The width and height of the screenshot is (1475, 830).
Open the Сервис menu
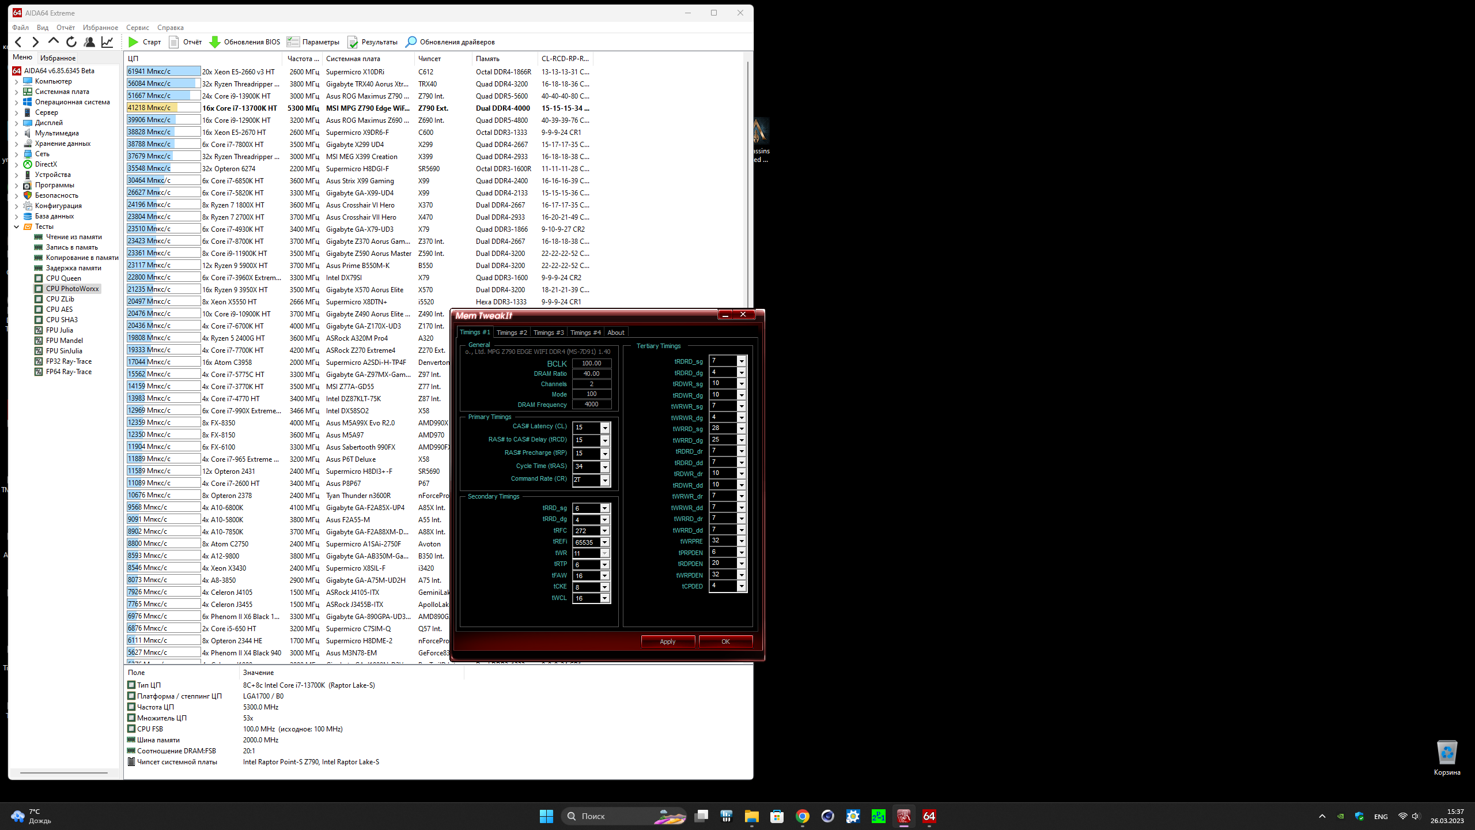point(137,28)
